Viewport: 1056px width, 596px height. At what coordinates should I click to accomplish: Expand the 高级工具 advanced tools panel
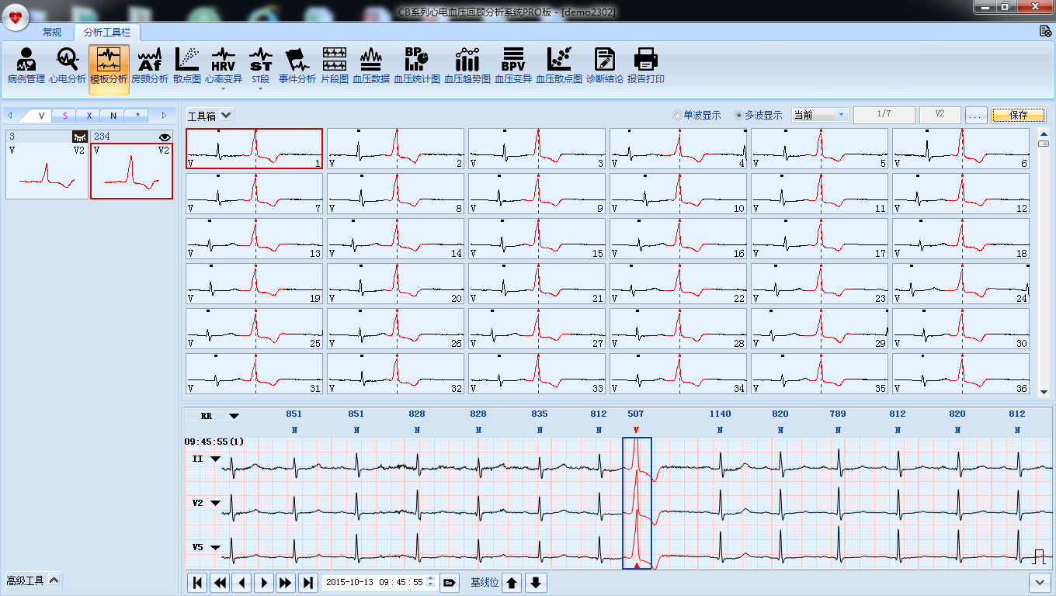pyautogui.click(x=54, y=580)
